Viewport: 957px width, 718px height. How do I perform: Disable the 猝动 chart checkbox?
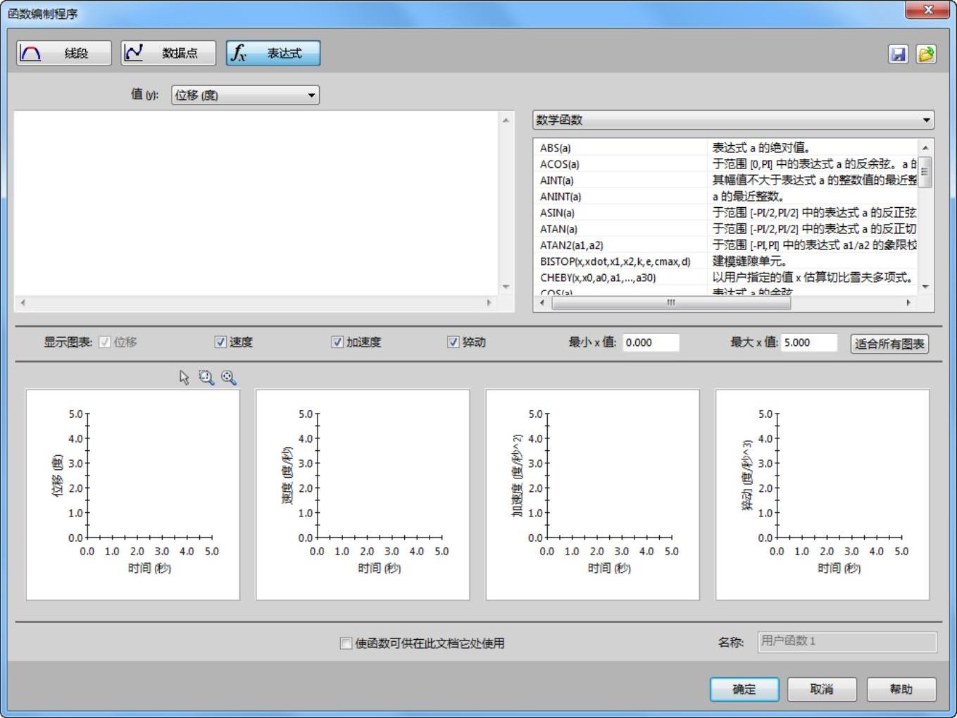[x=454, y=342]
